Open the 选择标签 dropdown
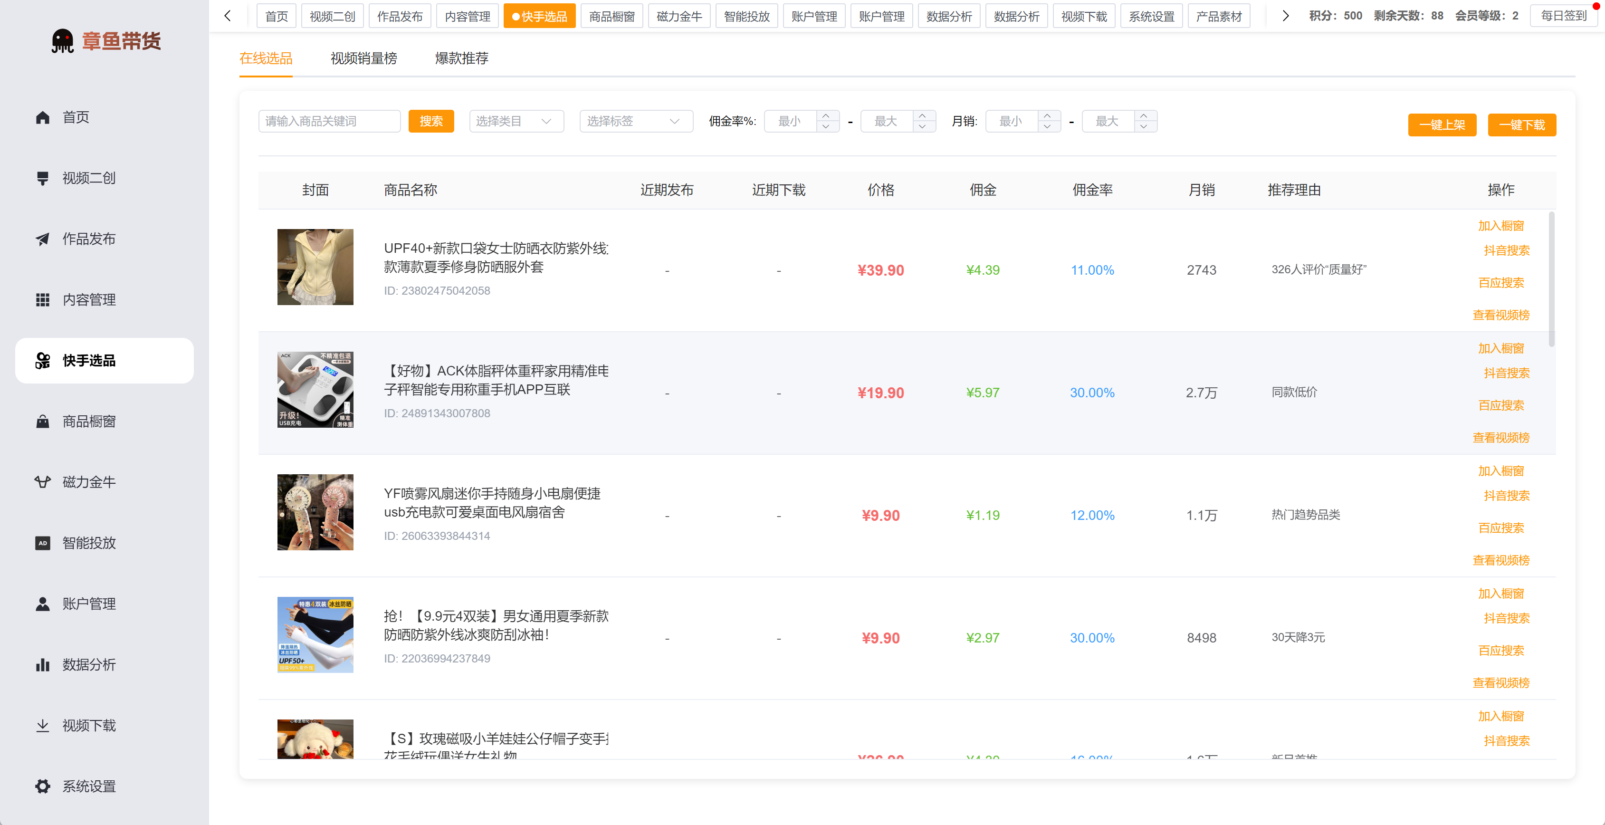1605x825 pixels. 636,122
